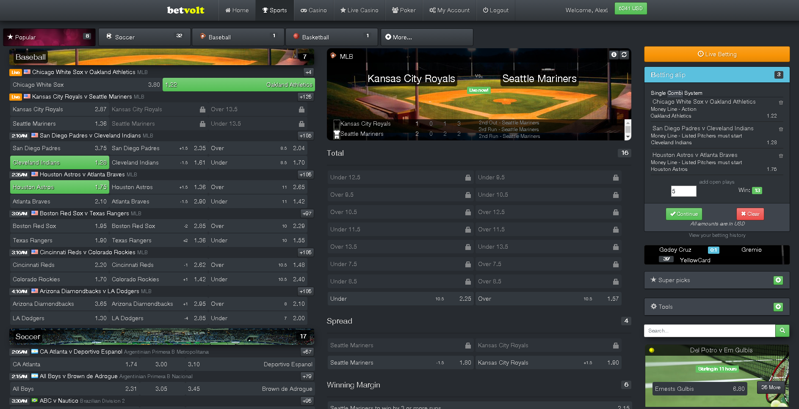Expand +67 markets for CA Atlanta game
This screenshot has height=409, width=799.
pos(307,352)
